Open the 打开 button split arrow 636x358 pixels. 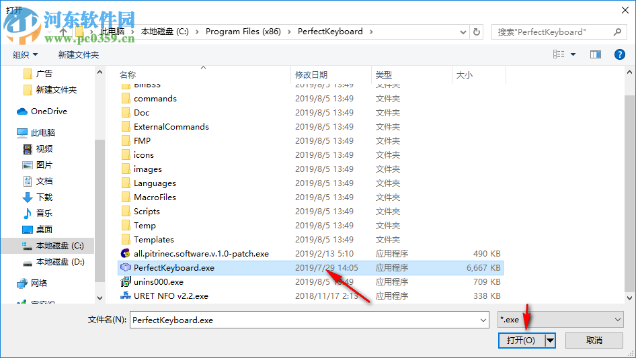(550, 341)
